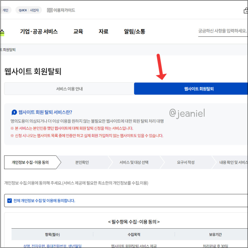Image resolution: width=248 pixels, height=248 pixels.
Task: Open the 자료 navigation menu
Action: click(103, 31)
